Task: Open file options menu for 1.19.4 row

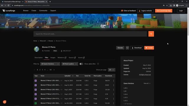Action: point(113,99)
